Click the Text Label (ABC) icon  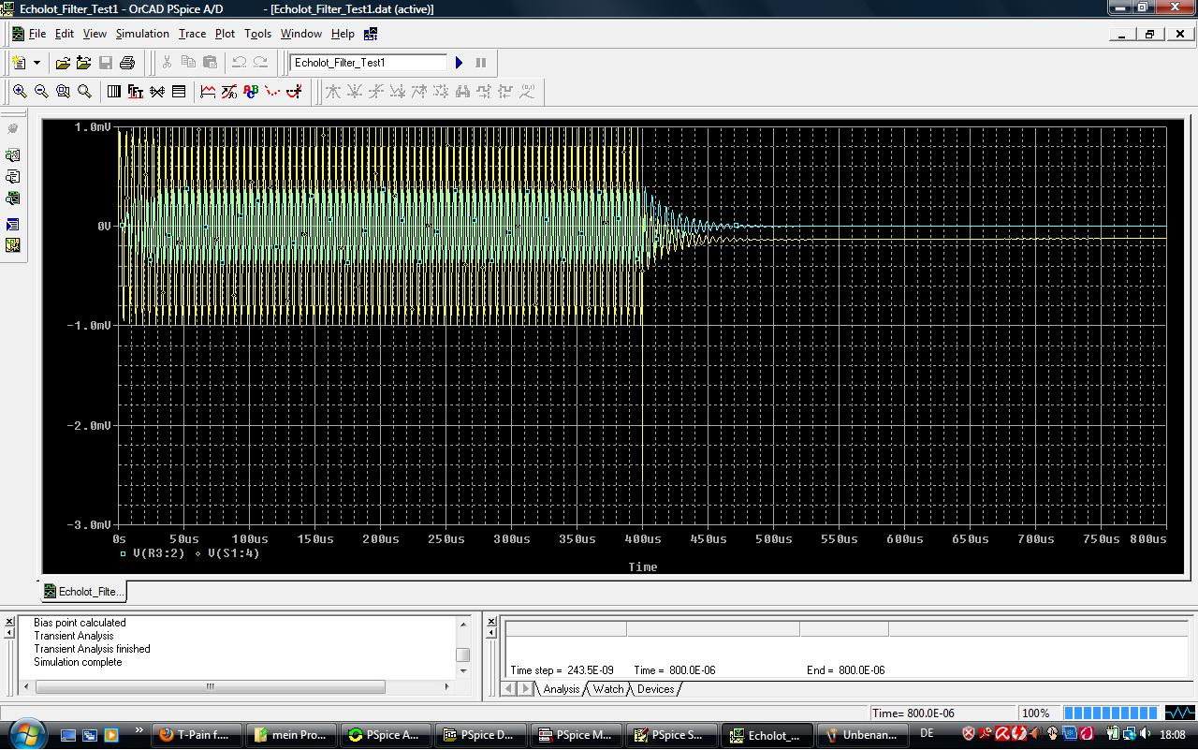point(251,92)
